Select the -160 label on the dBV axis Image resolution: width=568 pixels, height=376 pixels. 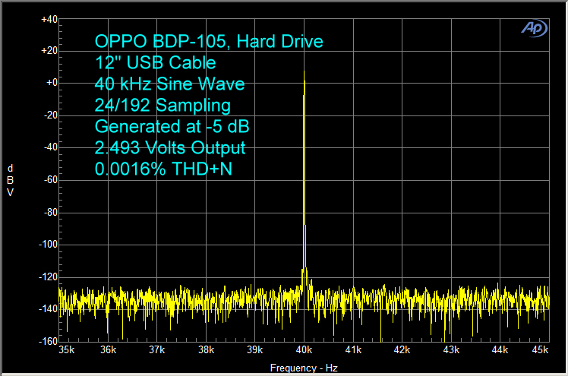click(47, 341)
